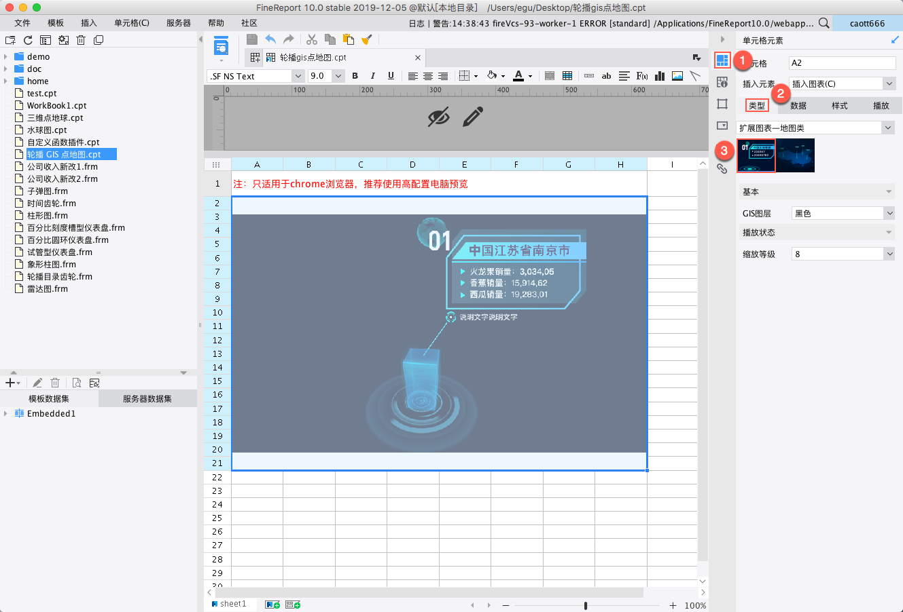The width and height of the screenshot is (903, 612).
Task: Expand the demo folder
Action: (6, 57)
